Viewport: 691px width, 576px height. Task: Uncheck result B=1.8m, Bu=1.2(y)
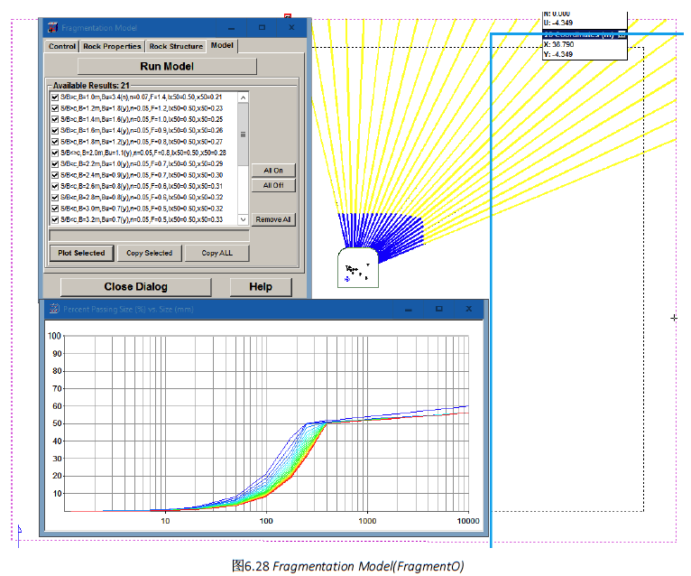coord(55,142)
